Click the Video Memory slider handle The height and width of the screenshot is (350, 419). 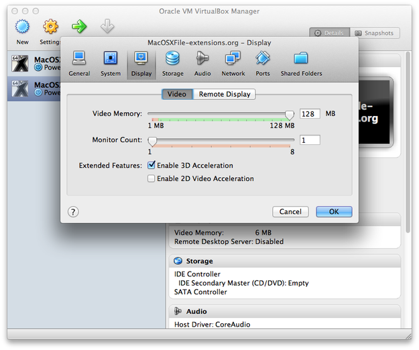pos(290,115)
